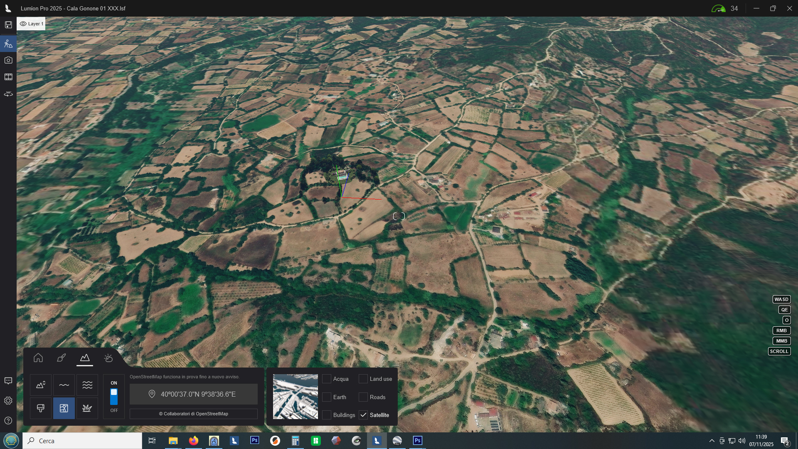Toggle Layer 1 visibility eye
The width and height of the screenshot is (798, 449).
[23, 24]
